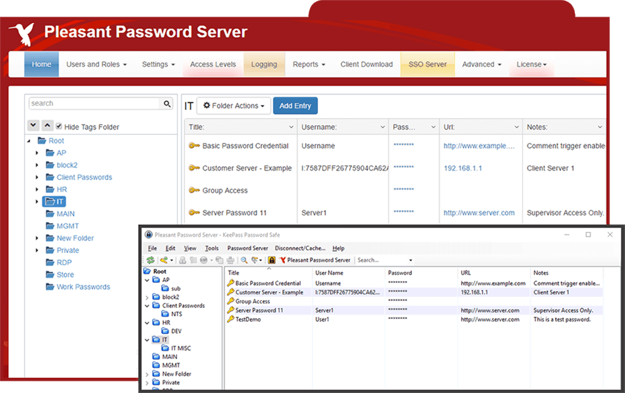Click in the web sidebar search field
This screenshot has width=625, height=393.
(x=95, y=104)
